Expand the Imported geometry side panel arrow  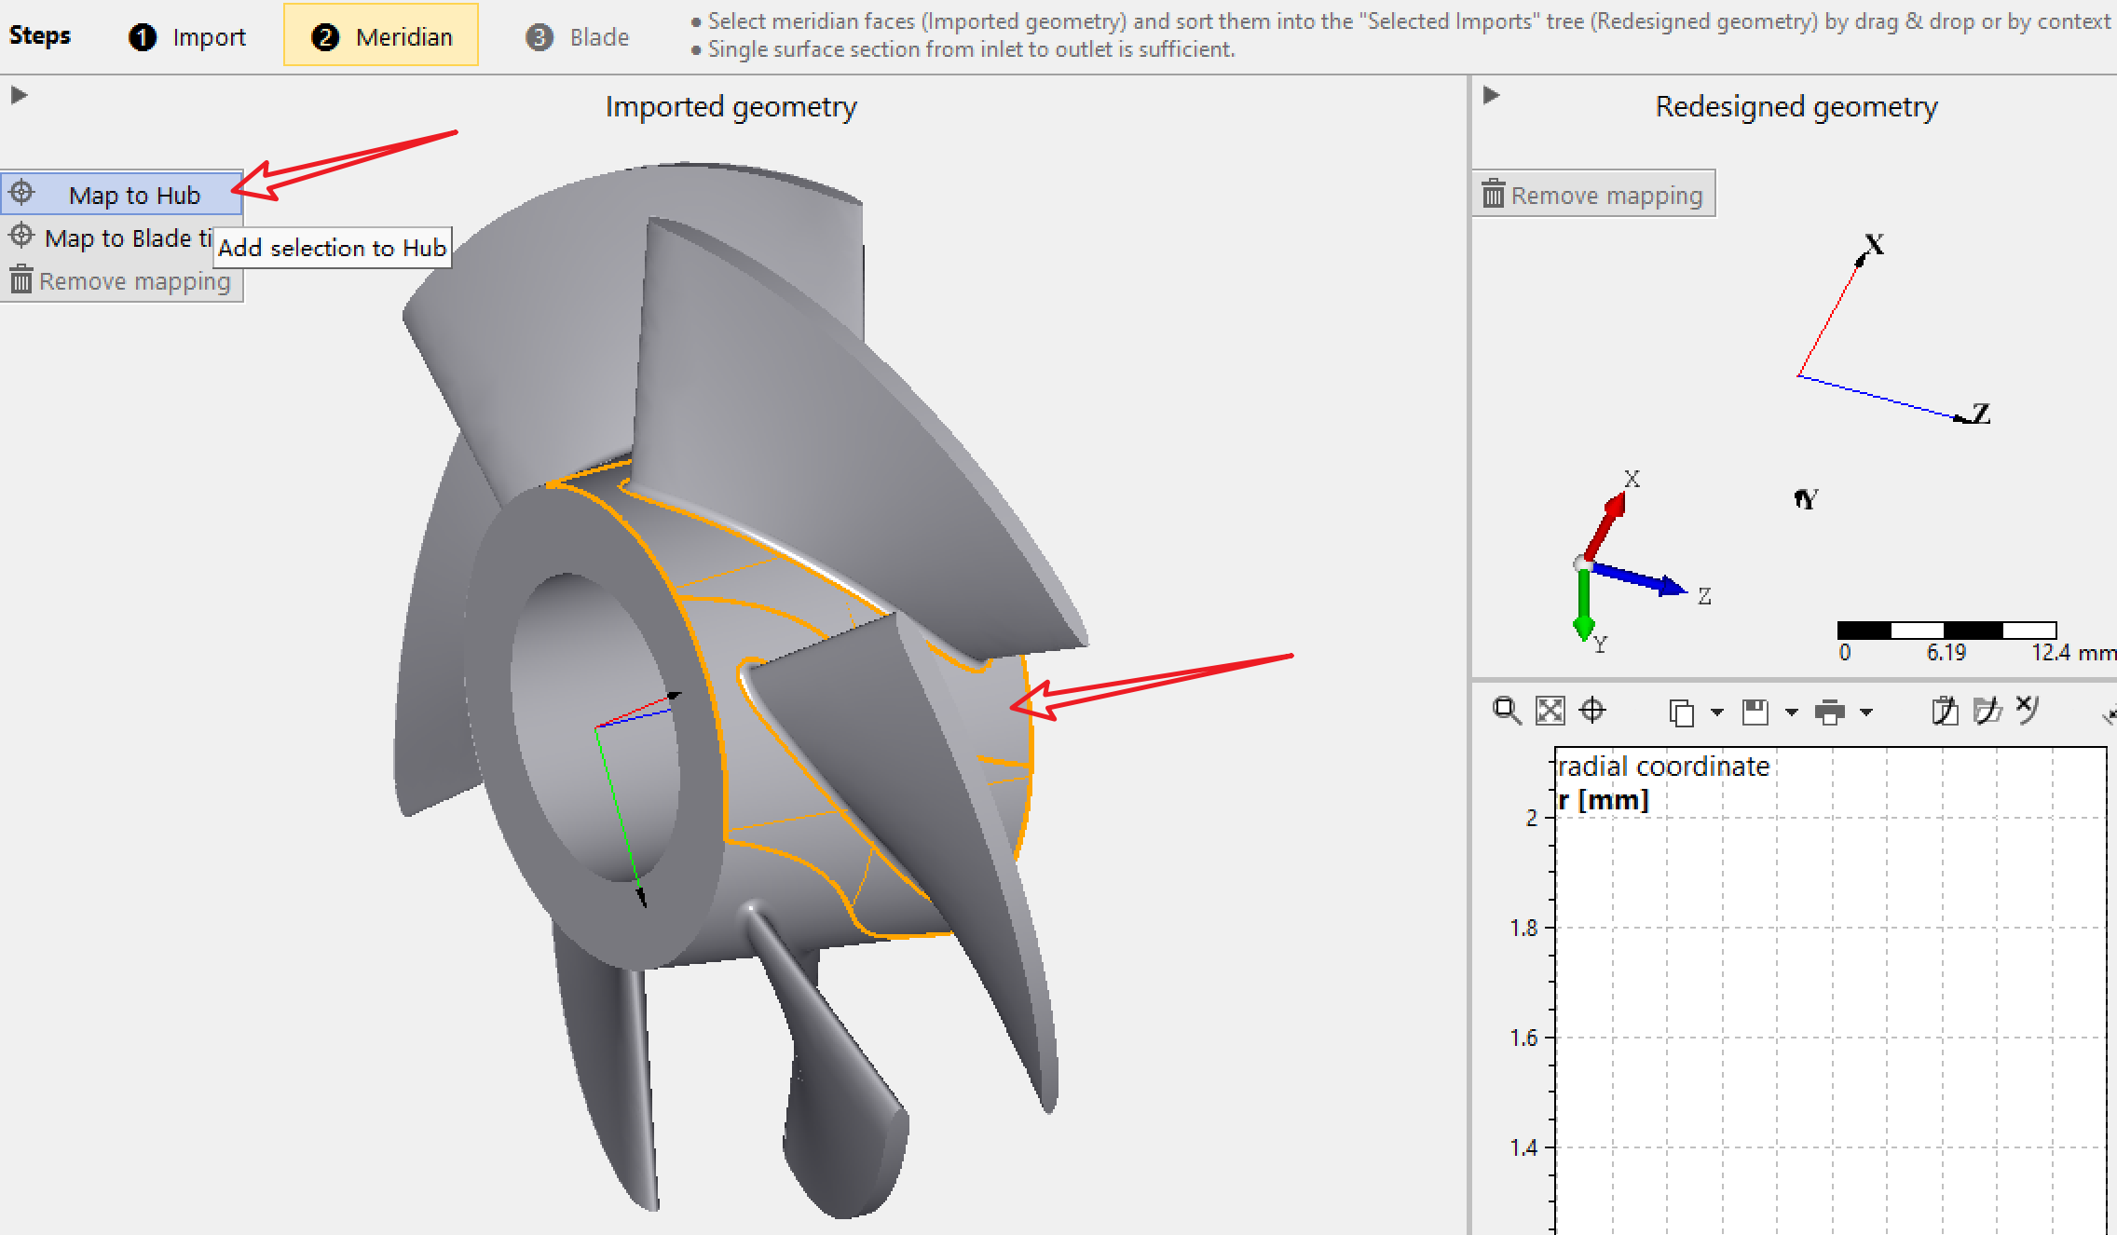click(x=19, y=95)
